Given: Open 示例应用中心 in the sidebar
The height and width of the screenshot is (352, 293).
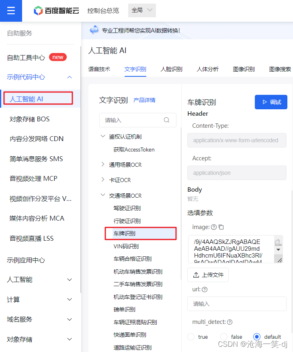Looking at the screenshot, I should coord(26,260).
